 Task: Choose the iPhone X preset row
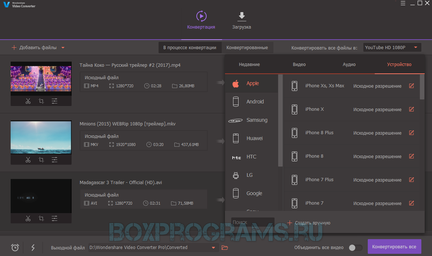click(x=352, y=109)
